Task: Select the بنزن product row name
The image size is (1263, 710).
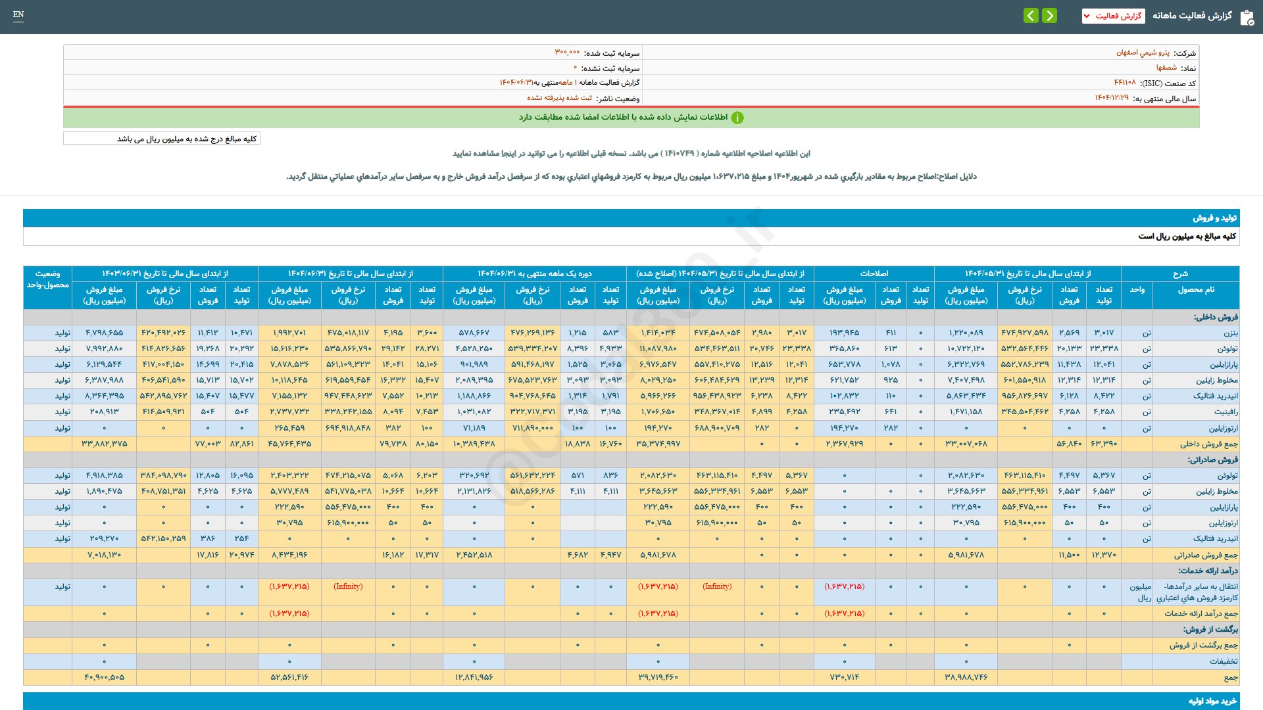Action: (x=1230, y=333)
